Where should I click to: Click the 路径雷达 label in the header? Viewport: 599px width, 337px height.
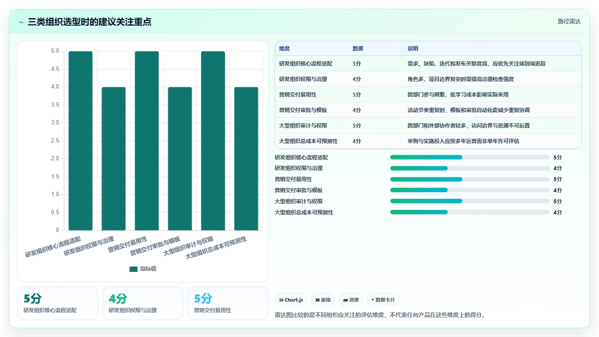pyautogui.click(x=569, y=21)
